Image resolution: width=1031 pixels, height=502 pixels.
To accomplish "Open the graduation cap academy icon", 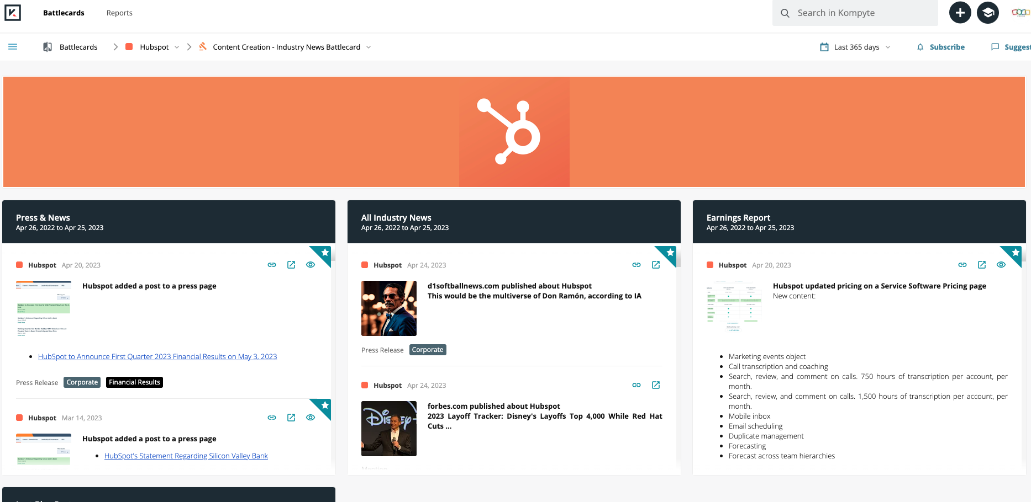I will (988, 13).
